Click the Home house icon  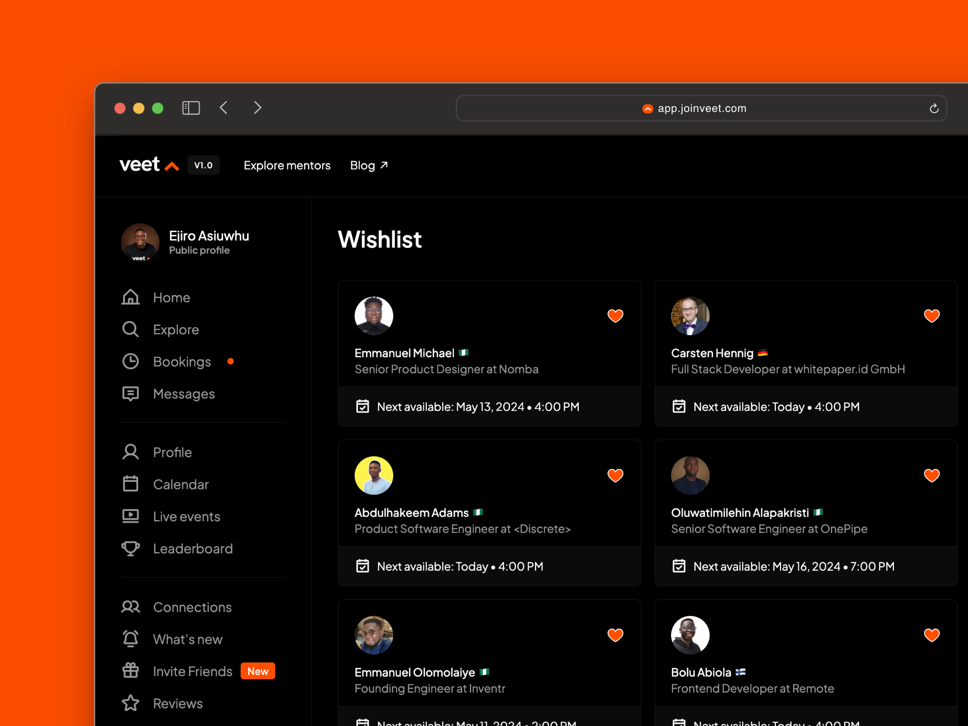coord(131,297)
